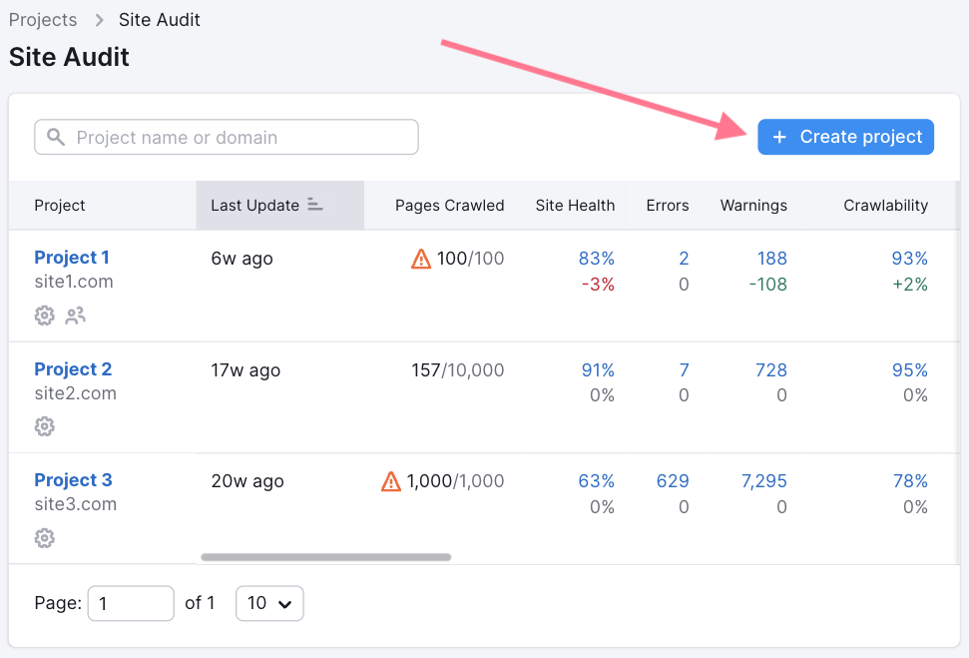The height and width of the screenshot is (658, 969).
Task: Open Project 3's 629 errors value
Action: [x=672, y=481]
